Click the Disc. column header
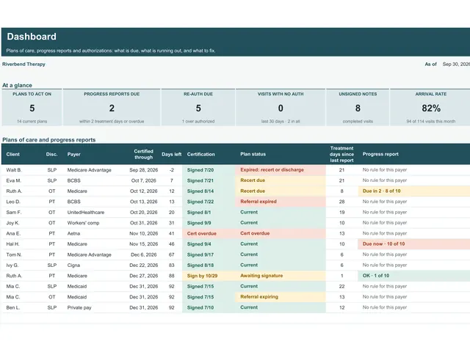The image size is (470, 352). tap(51, 154)
